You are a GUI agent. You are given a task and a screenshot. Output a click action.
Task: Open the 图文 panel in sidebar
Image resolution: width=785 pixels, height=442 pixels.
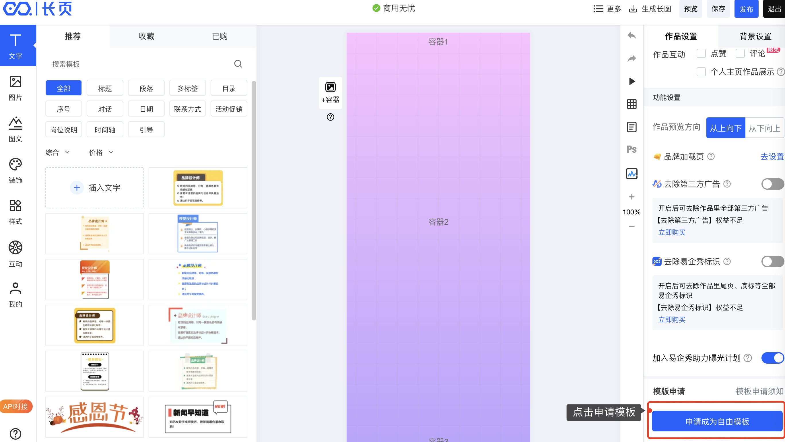15,129
